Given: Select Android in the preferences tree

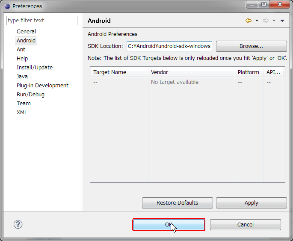Looking at the screenshot, I should 26,41.
